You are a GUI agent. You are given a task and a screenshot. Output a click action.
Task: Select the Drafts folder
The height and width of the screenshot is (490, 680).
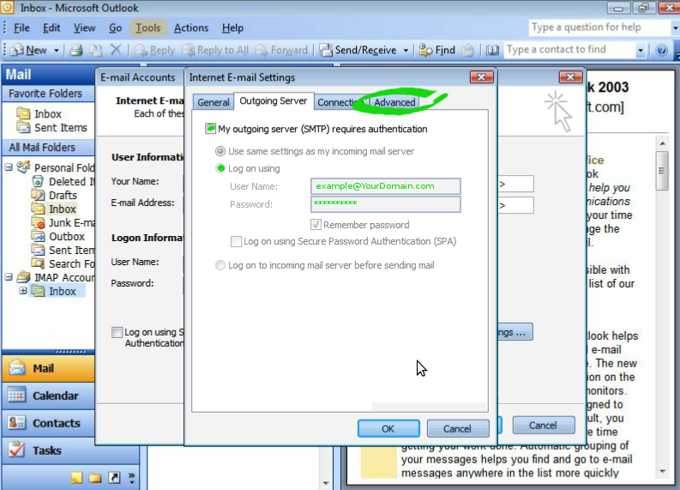55,196
